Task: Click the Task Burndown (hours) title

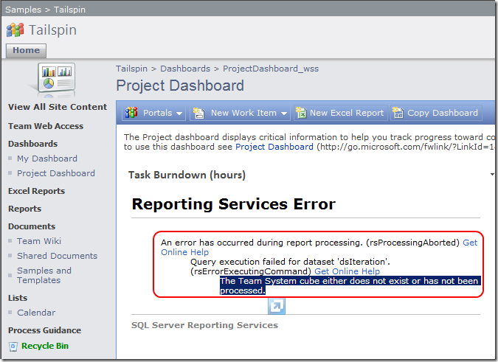Action: tap(187, 175)
